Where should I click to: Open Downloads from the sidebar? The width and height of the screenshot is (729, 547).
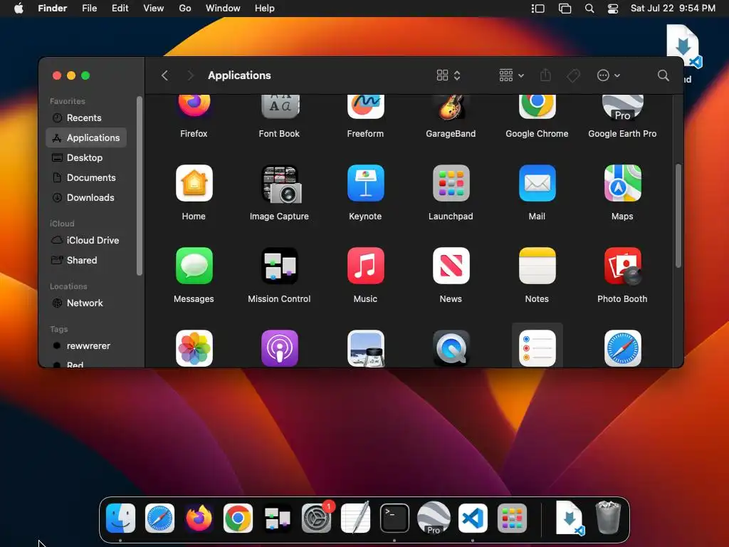pos(86,198)
